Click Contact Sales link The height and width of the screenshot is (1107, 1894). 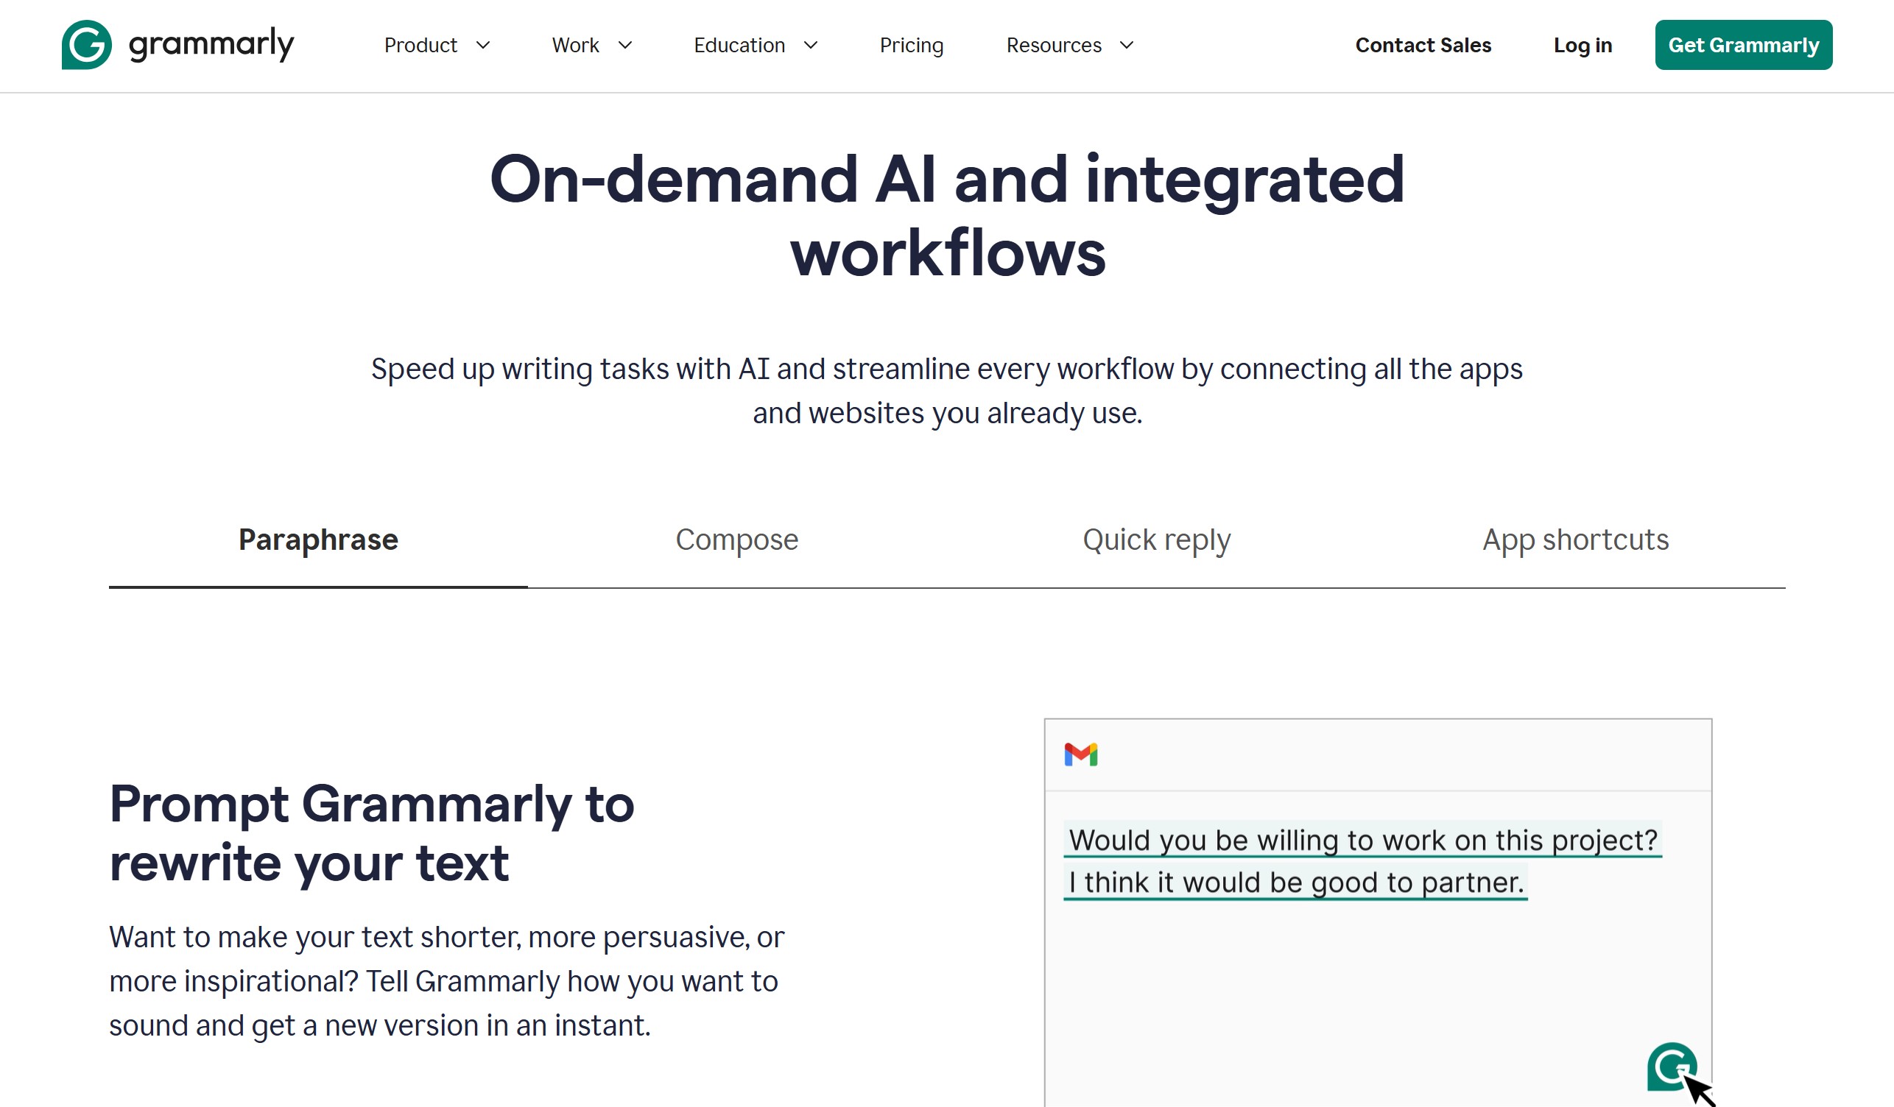1423,45
